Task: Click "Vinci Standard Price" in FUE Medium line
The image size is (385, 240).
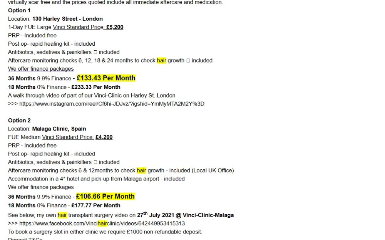Action: (68, 137)
